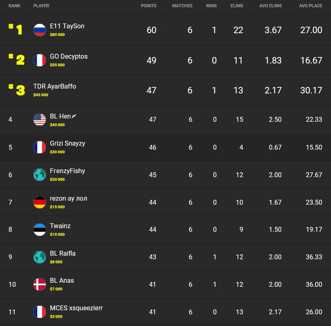Image resolution: width=331 pixels, height=326 pixels.
Task: Click the $55 000 prize under GO Decyptos
Action: 57,65
